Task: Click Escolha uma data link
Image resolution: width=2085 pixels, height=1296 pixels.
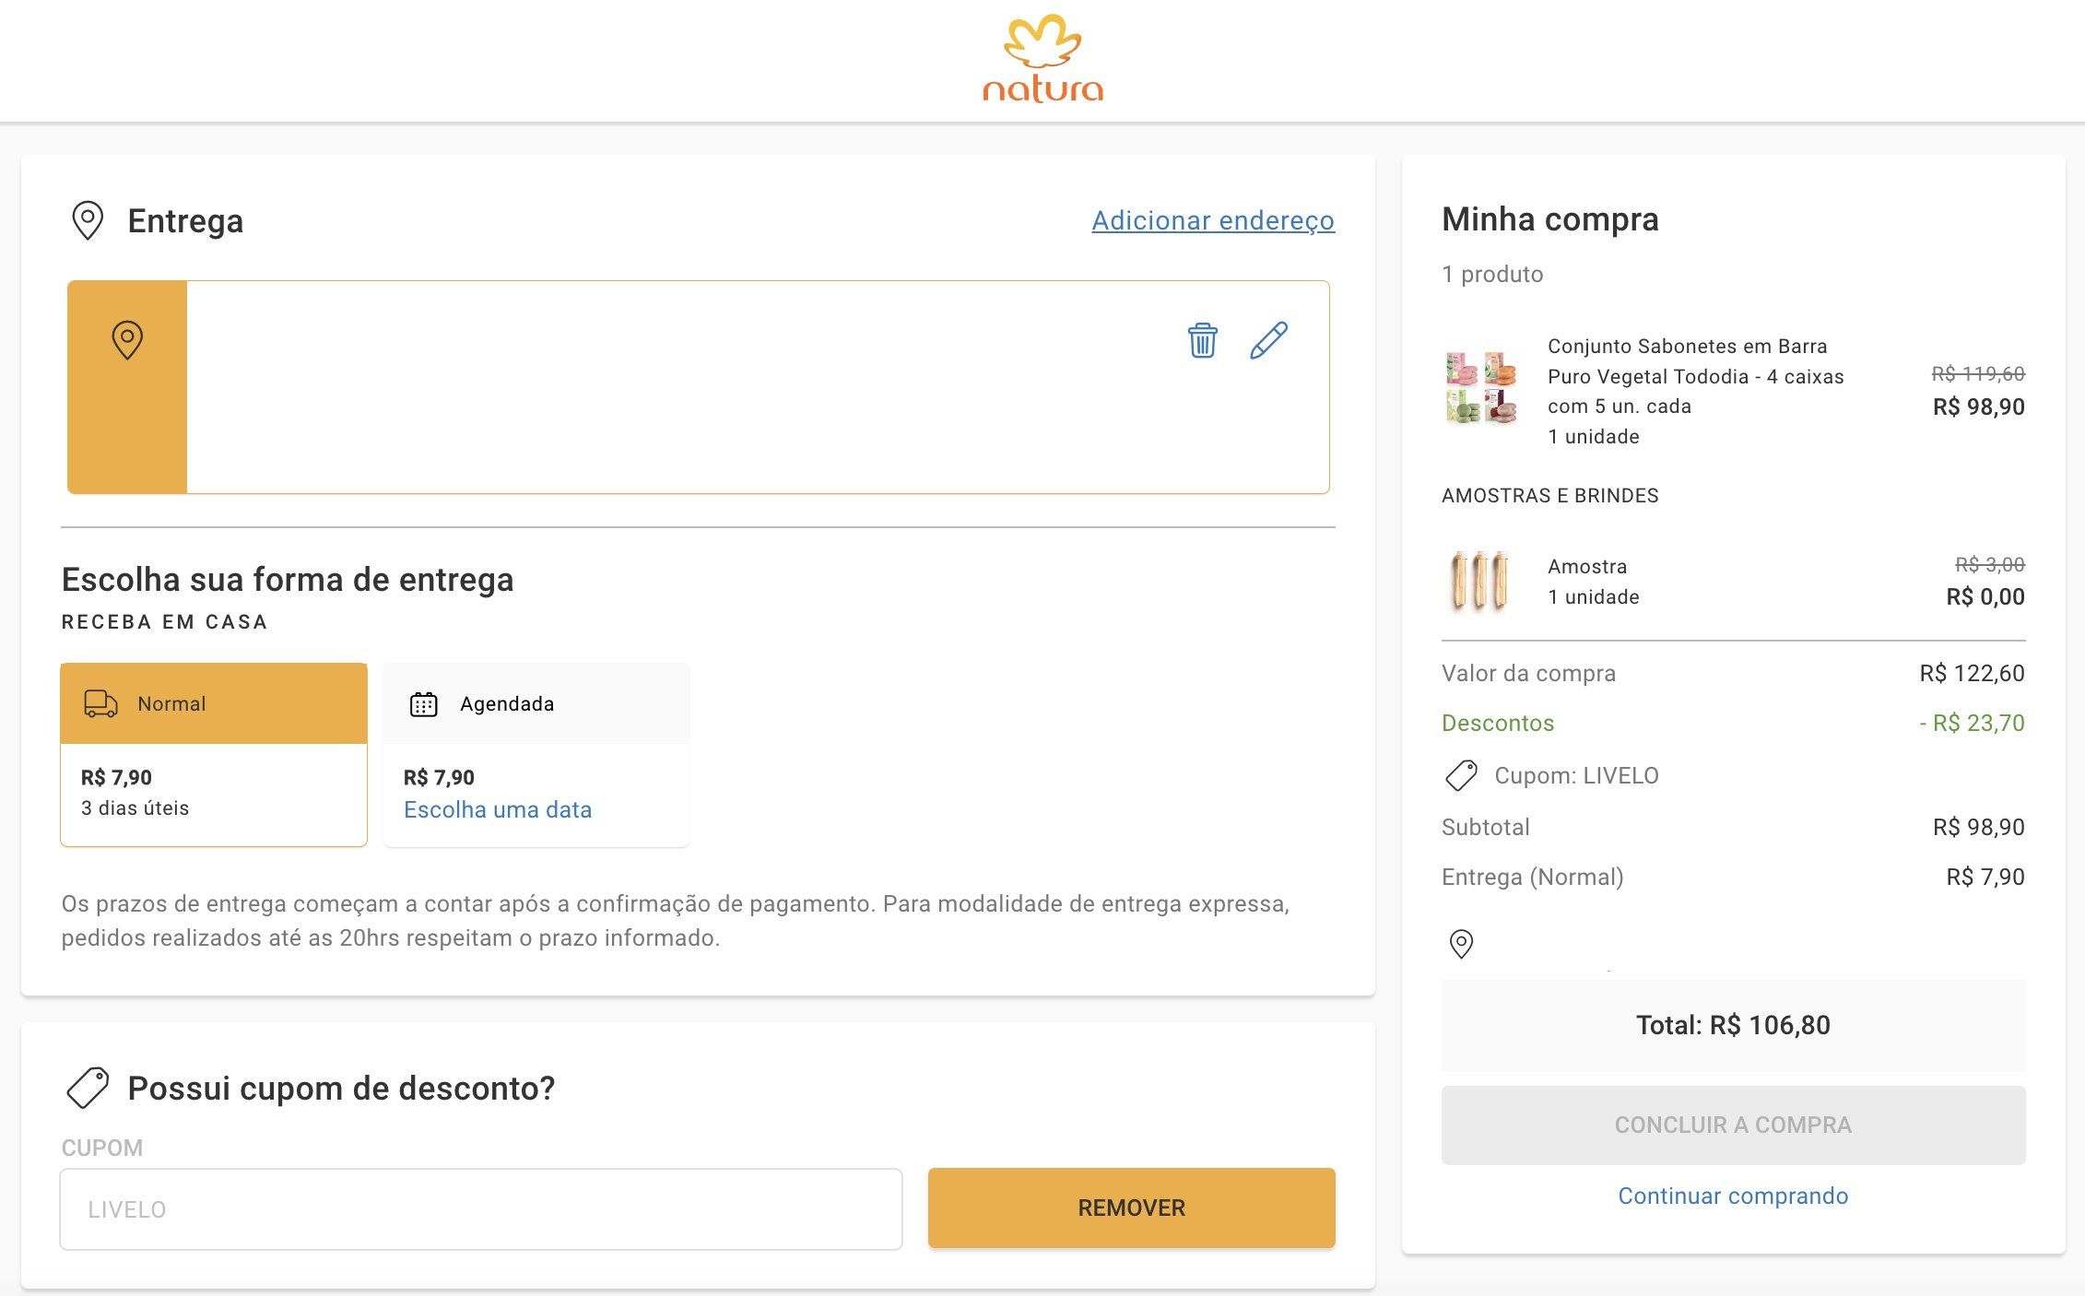Action: point(498,809)
